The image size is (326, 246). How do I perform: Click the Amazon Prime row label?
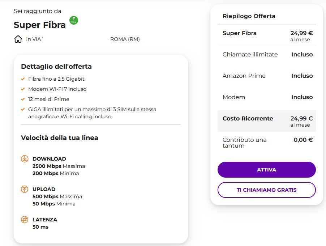coord(244,76)
